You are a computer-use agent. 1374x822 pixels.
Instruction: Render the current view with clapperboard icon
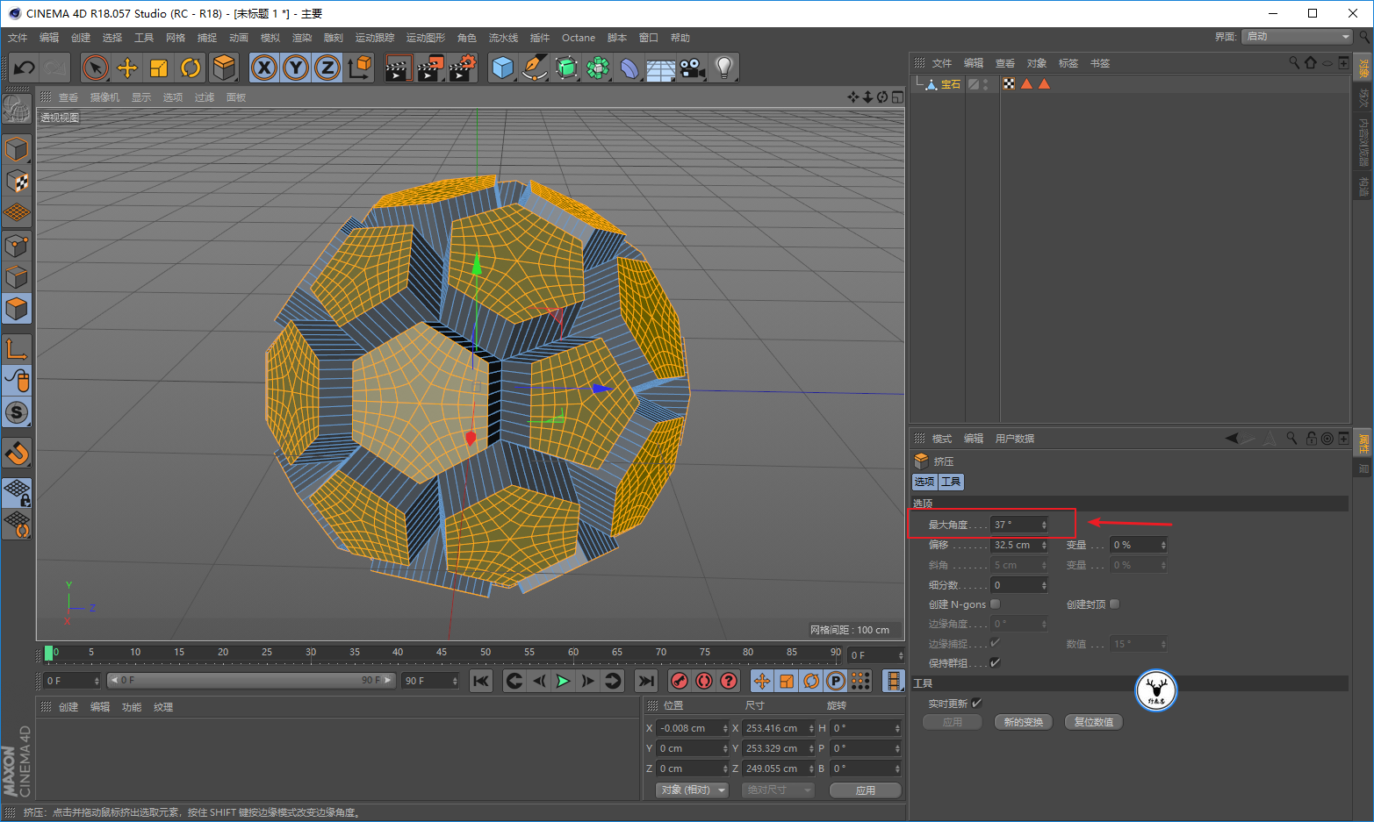[x=398, y=68]
